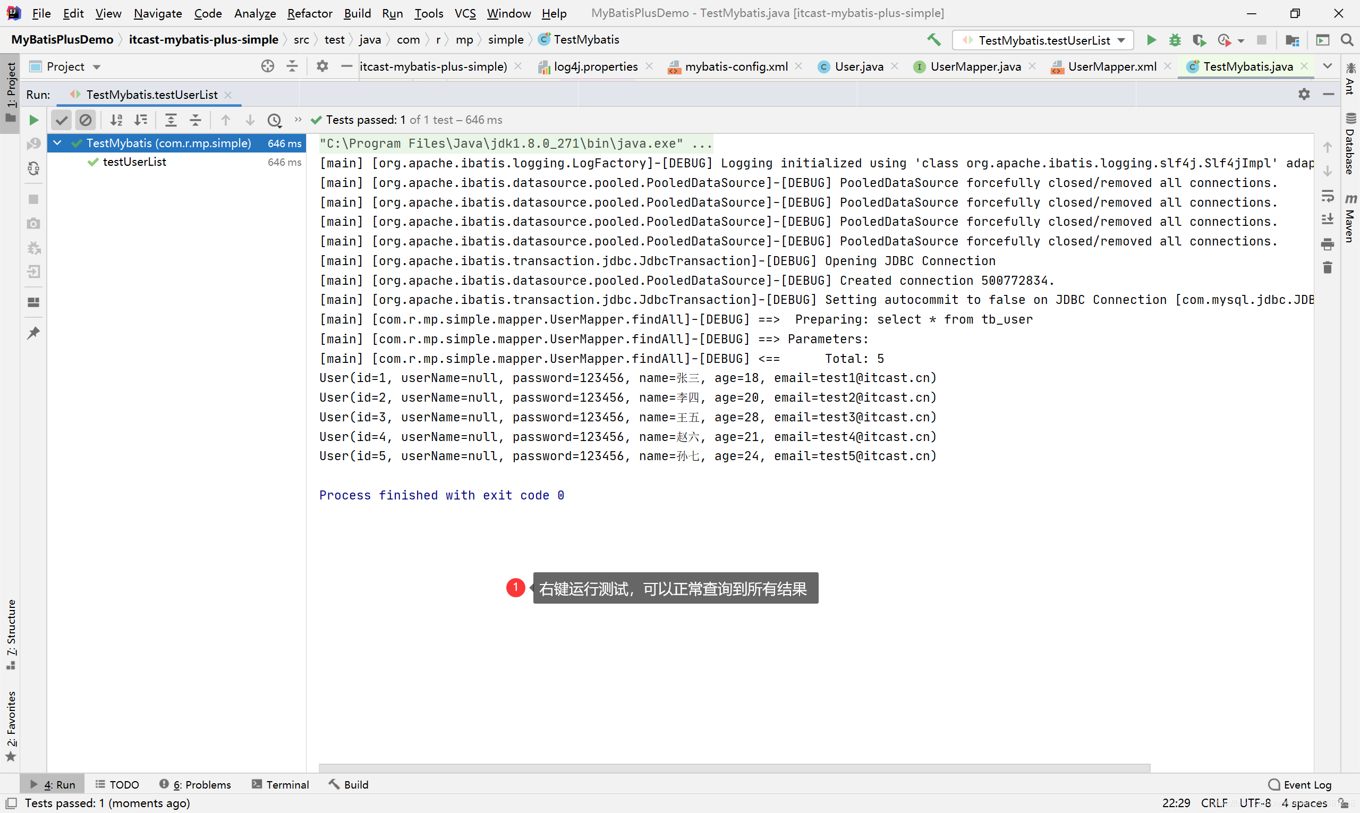Dump threads camera icon
The image size is (1360, 813).
pyautogui.click(x=33, y=224)
